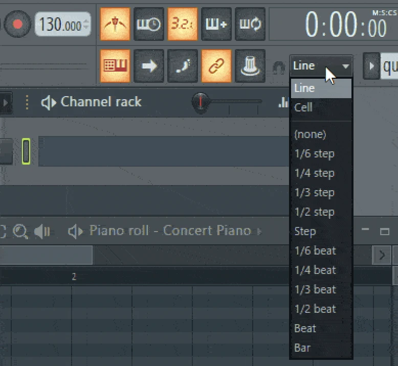Click the stamp-shaped toolbar icon
The height and width of the screenshot is (366, 398).
pyautogui.click(x=250, y=66)
